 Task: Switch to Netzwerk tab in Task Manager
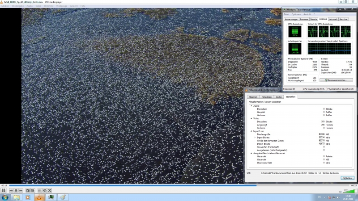333,19
